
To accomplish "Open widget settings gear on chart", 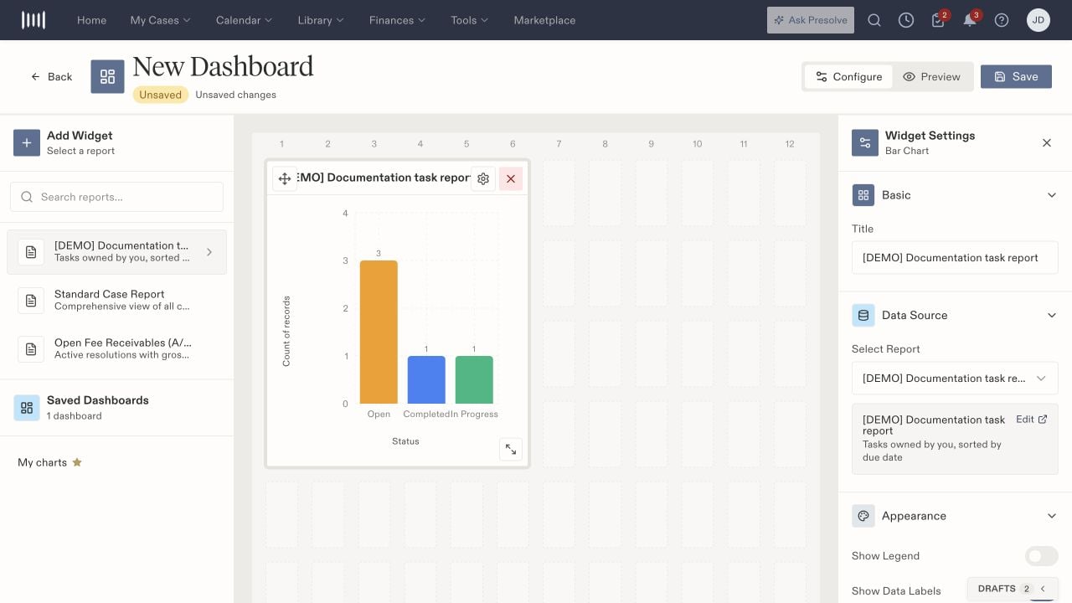I will [x=483, y=178].
